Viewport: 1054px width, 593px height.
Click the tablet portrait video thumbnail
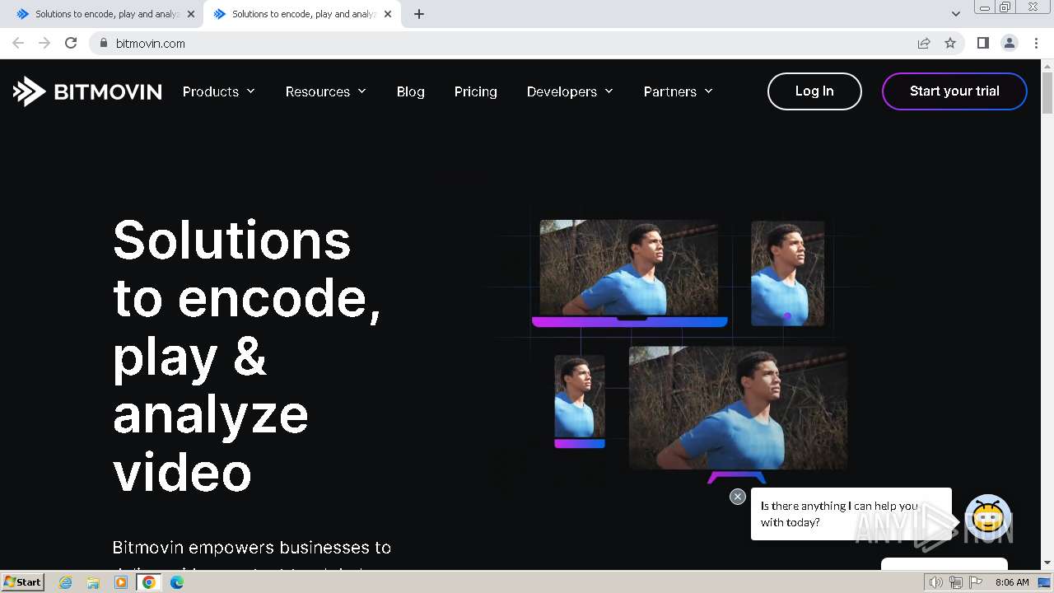(x=788, y=273)
